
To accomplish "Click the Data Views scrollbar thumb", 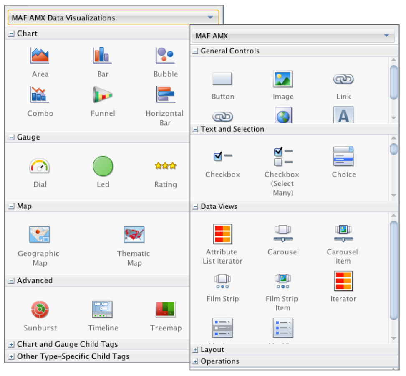I will coord(394,270).
